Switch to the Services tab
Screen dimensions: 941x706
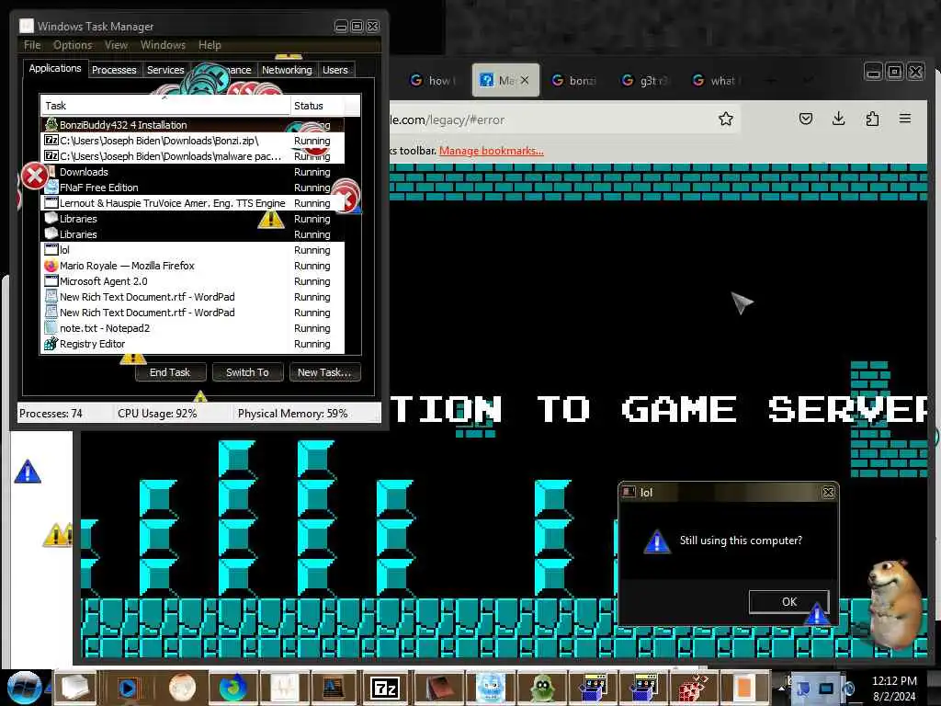pyautogui.click(x=165, y=70)
